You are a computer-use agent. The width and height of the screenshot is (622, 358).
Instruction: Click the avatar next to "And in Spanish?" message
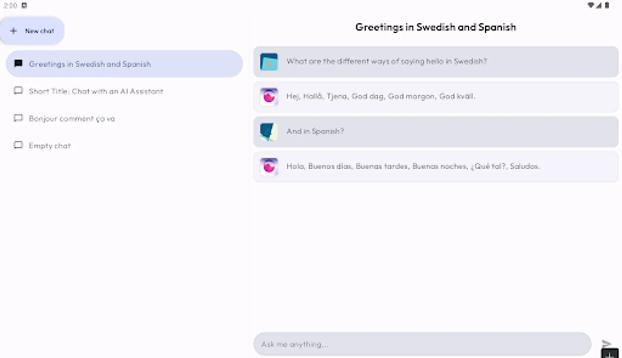(x=269, y=132)
